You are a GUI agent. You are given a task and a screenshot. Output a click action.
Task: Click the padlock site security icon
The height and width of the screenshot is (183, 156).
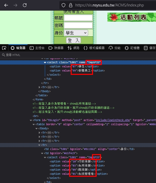[x=71, y=5]
